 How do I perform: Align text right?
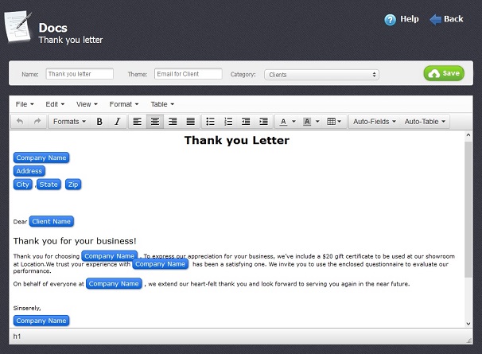coord(173,122)
